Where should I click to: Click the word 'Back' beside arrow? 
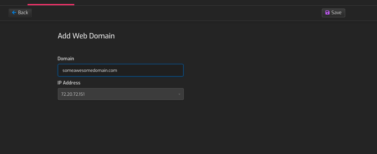coord(23,13)
